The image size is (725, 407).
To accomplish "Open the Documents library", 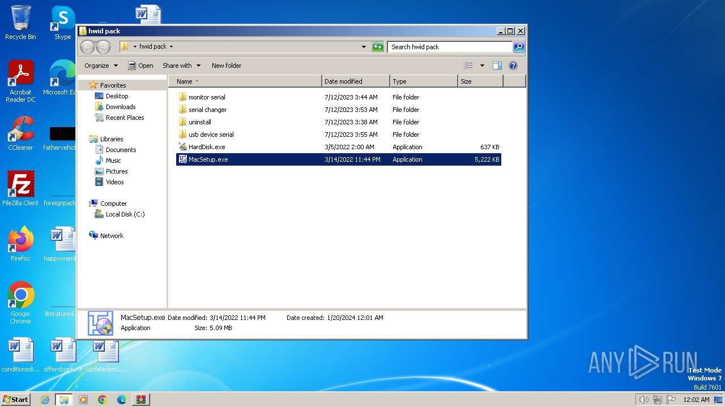I will (x=121, y=150).
